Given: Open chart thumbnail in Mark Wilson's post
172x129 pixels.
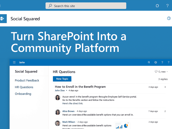Looking at the screenshot, I should [x=122, y=126].
